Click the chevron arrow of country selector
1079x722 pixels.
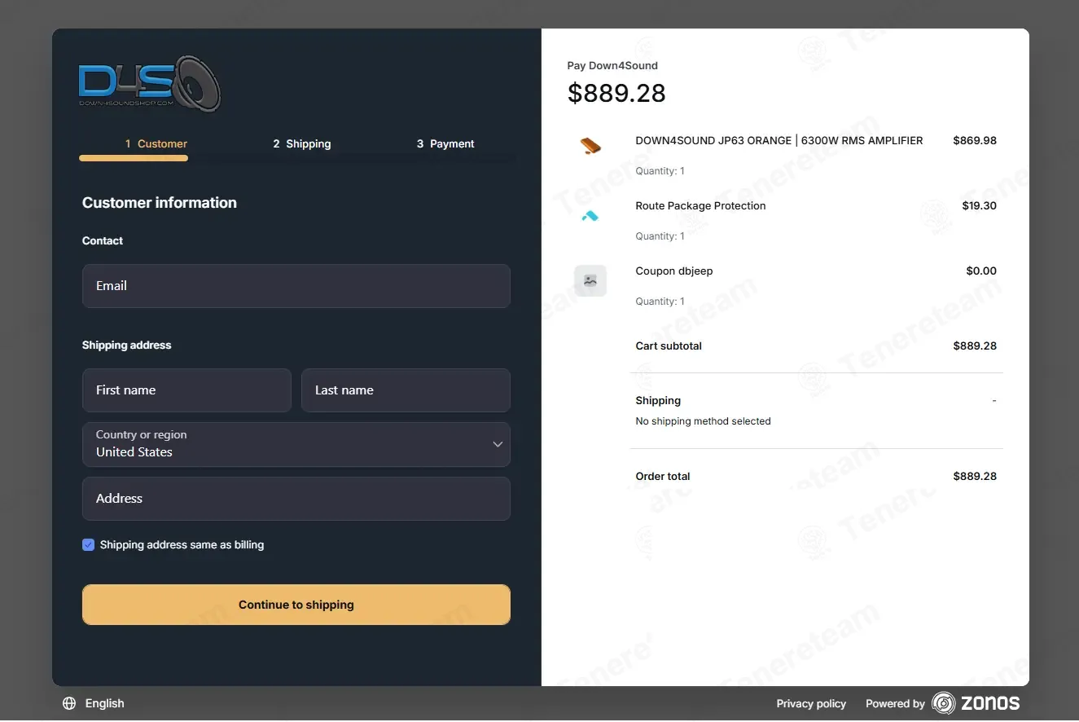[498, 444]
